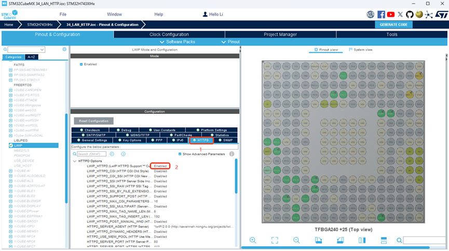Click the category list vertical scrollbar
Image resolution: width=449 pixels, height=251 pixels.
coord(66,158)
